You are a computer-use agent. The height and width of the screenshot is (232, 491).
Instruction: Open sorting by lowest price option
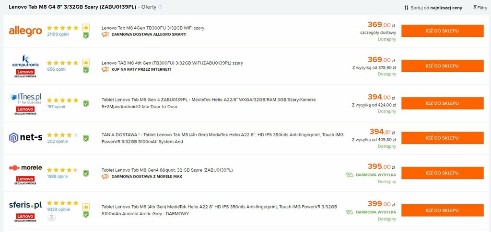(433, 8)
